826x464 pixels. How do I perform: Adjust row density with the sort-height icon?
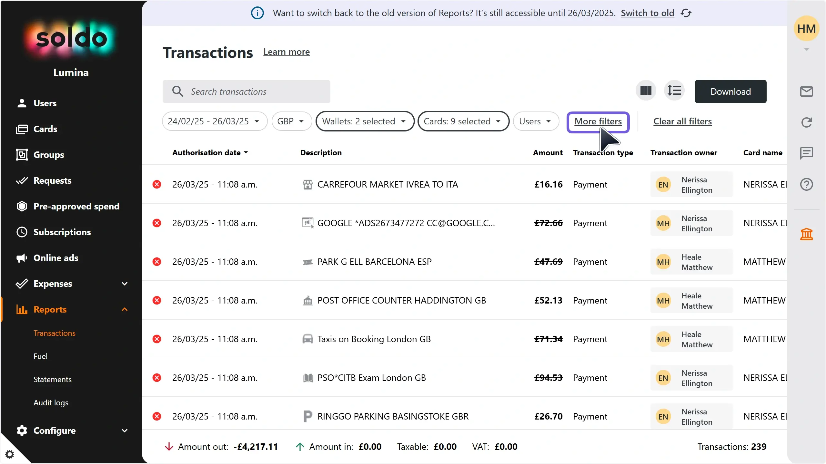pos(675,91)
